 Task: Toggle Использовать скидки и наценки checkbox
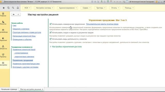51,32
